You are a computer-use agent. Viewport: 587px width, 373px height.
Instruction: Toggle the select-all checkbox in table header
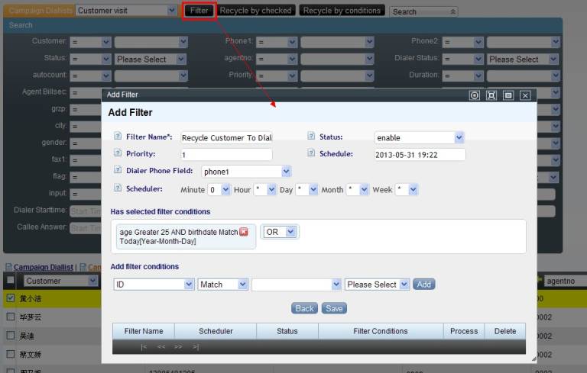11,281
